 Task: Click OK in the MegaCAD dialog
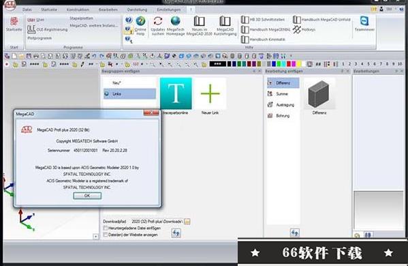[87, 196]
